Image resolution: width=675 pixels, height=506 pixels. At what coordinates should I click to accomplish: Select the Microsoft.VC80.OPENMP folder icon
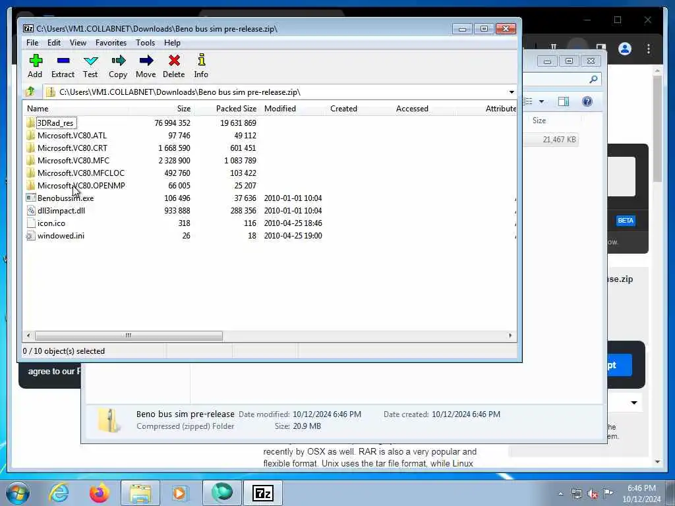point(30,185)
